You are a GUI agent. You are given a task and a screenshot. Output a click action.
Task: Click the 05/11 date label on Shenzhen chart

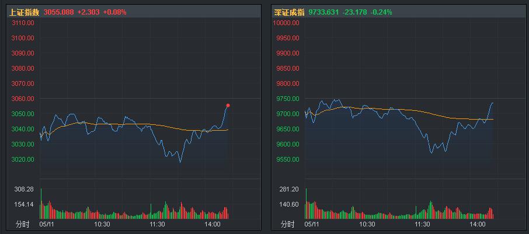click(312, 224)
